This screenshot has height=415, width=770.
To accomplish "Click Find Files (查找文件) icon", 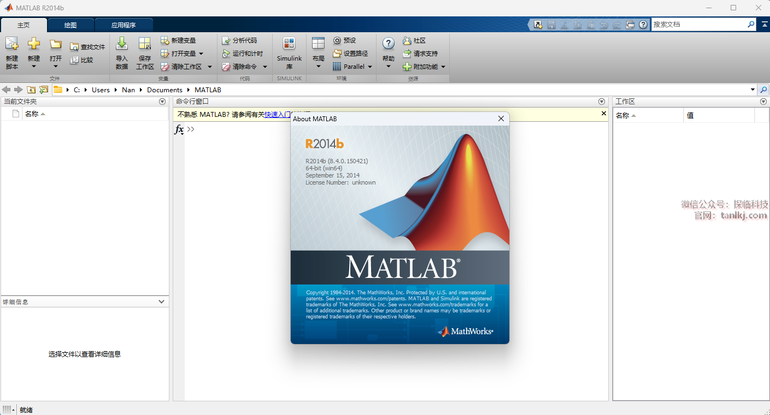I will 75,47.
